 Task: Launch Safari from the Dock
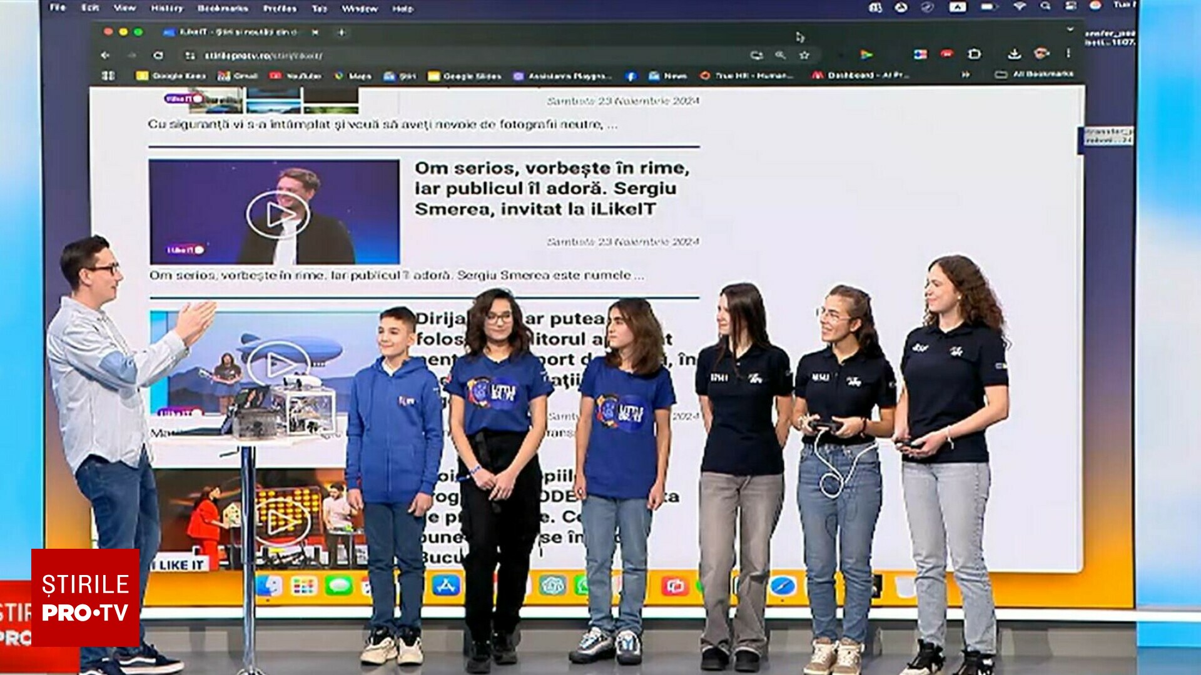point(783,586)
